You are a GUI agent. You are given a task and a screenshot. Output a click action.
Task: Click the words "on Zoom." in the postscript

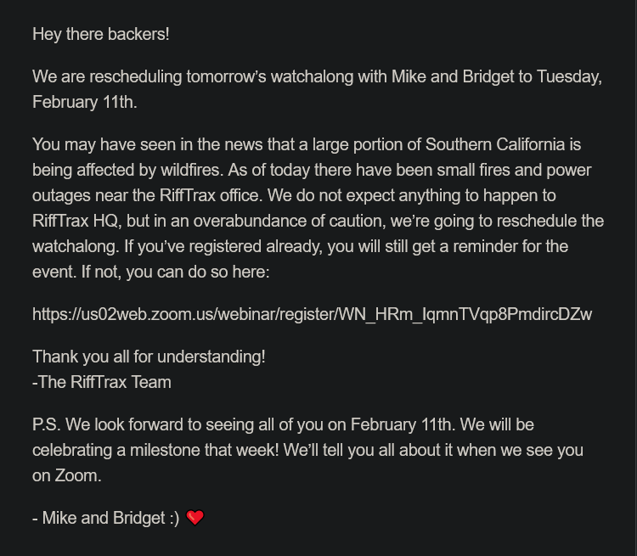[66, 475]
